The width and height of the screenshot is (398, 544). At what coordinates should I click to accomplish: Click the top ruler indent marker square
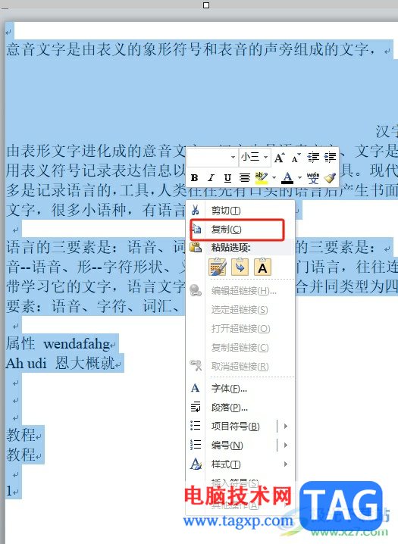206,5
